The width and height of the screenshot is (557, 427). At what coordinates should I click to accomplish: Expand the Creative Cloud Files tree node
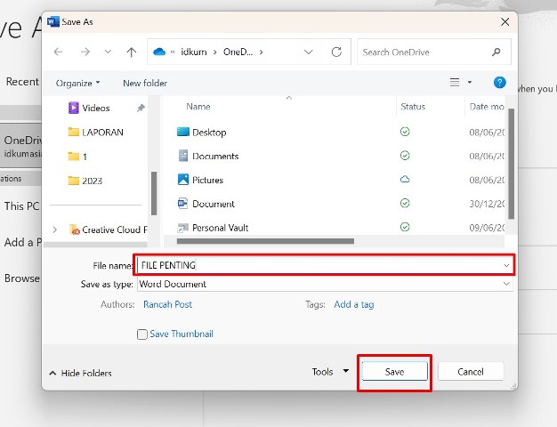tap(55, 230)
